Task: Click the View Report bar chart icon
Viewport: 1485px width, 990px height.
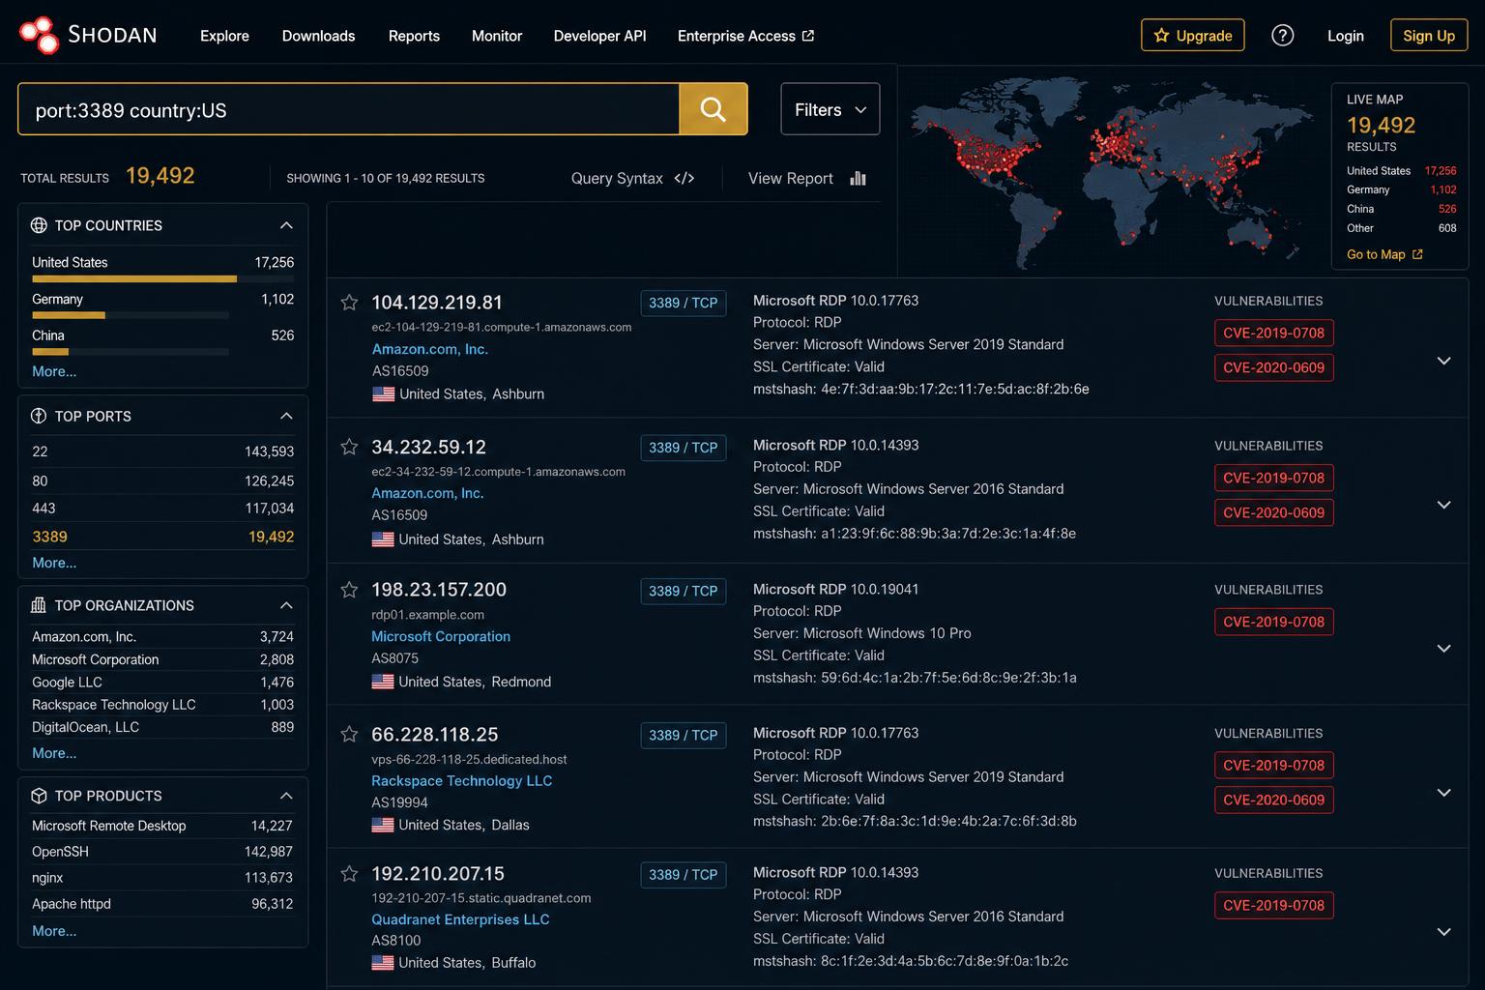Action: pyautogui.click(x=858, y=178)
